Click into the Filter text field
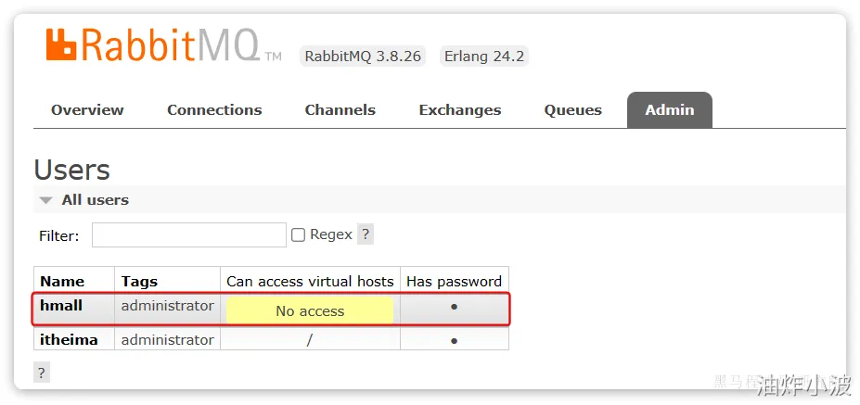This screenshot has height=405, width=860. [188, 235]
